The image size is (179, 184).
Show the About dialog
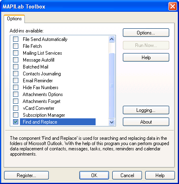(146, 122)
